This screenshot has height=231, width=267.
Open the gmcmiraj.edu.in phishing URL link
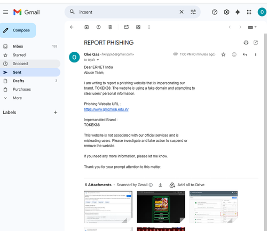[106, 109]
